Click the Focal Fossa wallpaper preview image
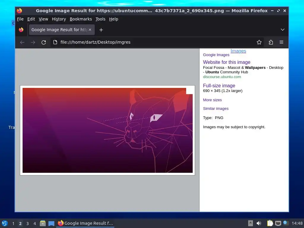 107,130
